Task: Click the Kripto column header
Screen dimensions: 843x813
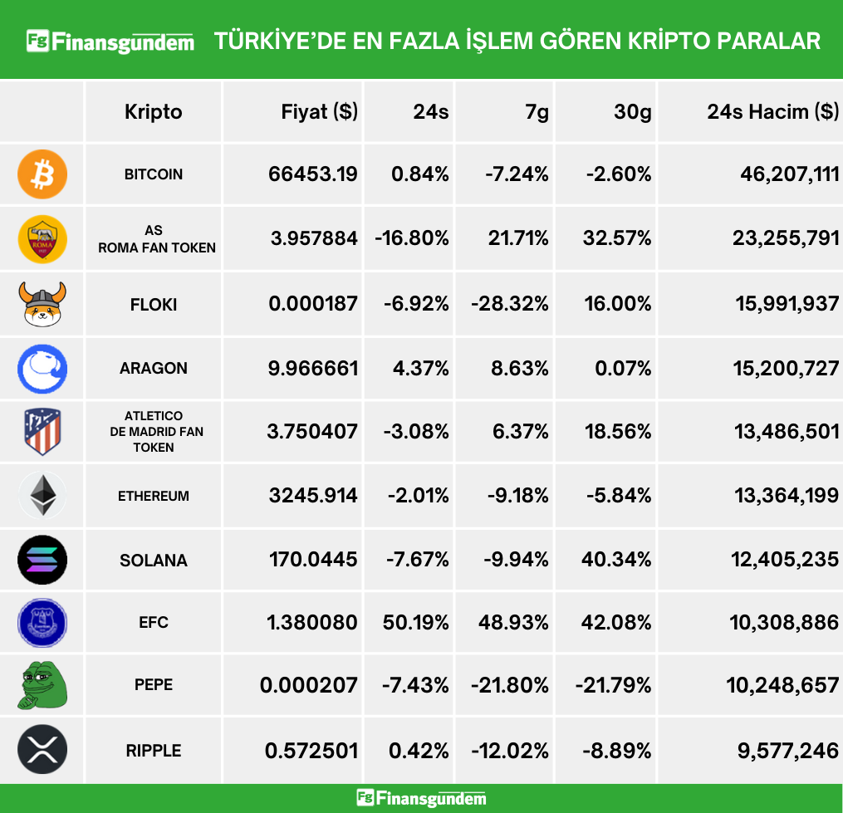Action: click(154, 111)
